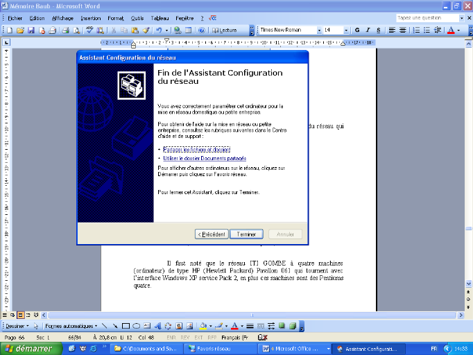
Task: Expand Line Color dropdown arrow in Drawing toolbar
Action: 226,326
